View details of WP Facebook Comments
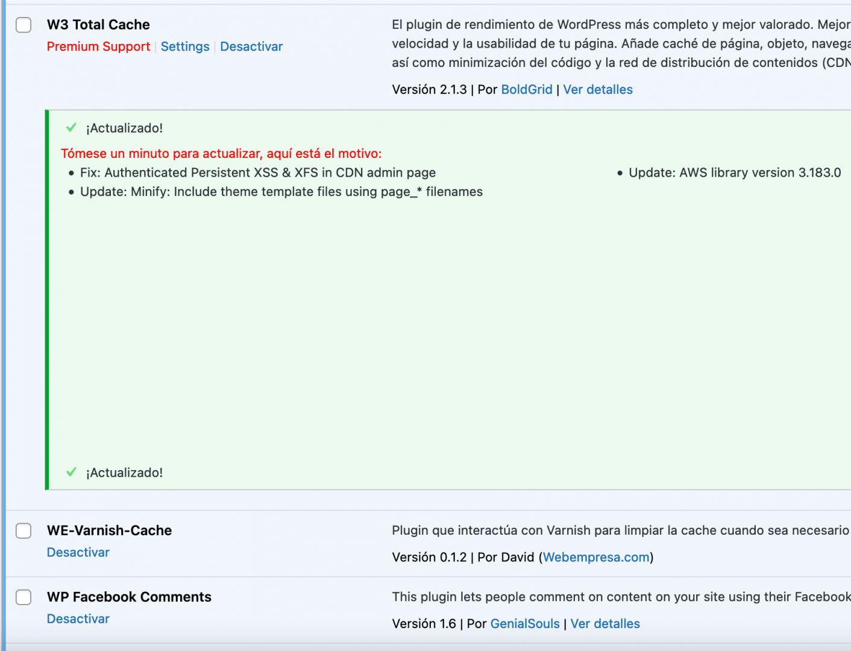Screen dimensions: 851x651 605,623
